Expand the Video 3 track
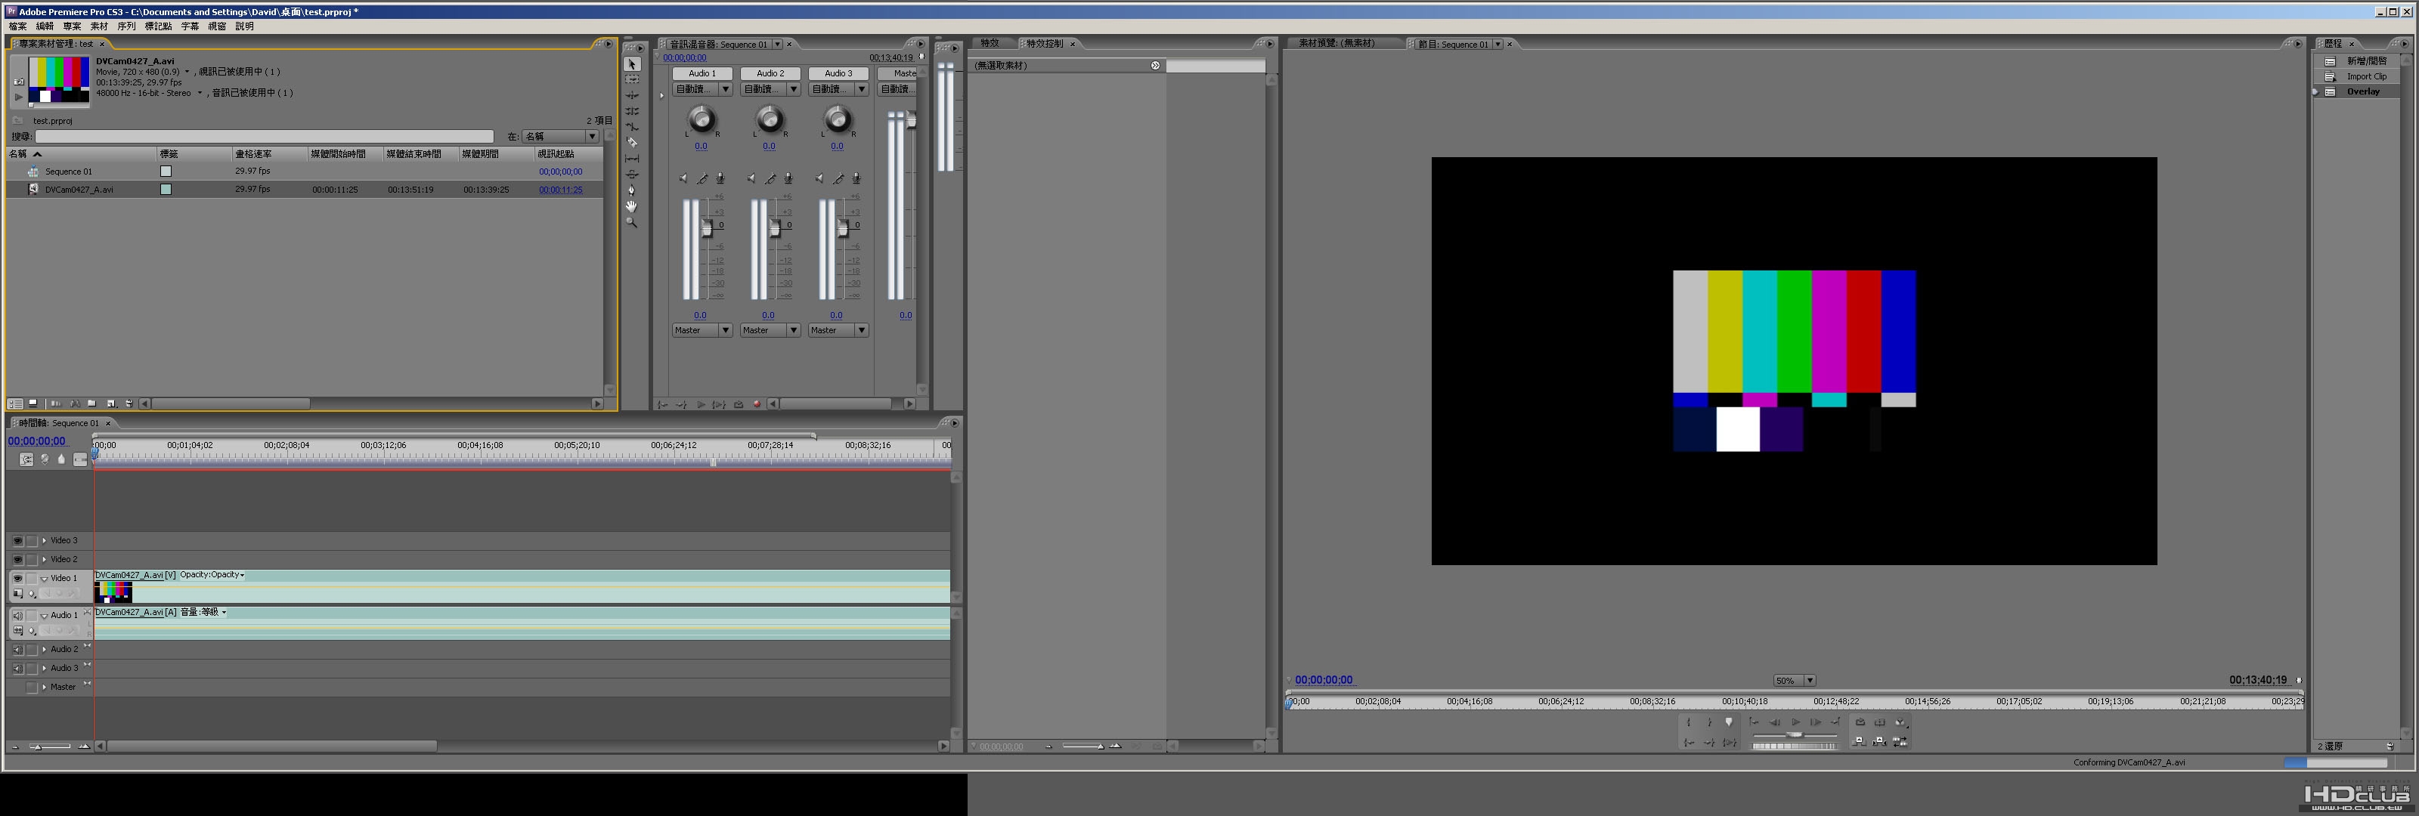Viewport: 2419px width, 816px height. click(x=44, y=541)
